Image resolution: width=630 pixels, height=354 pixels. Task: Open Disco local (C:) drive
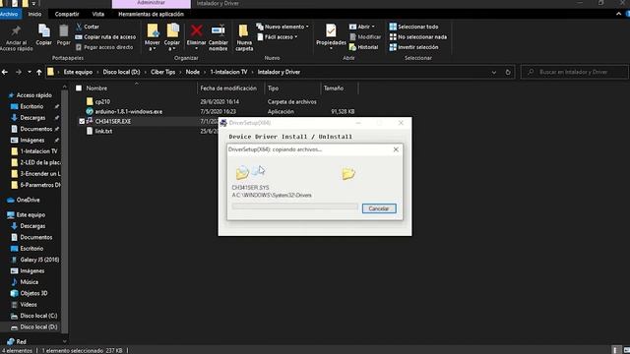coord(38,316)
